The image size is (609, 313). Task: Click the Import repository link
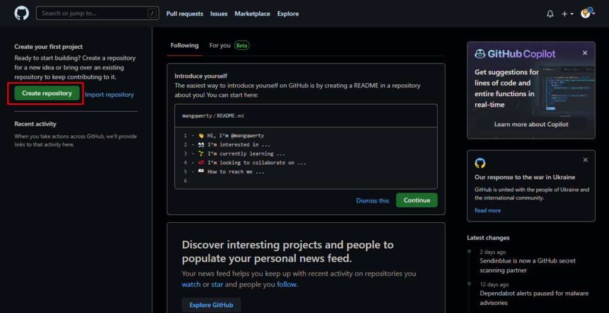tap(109, 94)
